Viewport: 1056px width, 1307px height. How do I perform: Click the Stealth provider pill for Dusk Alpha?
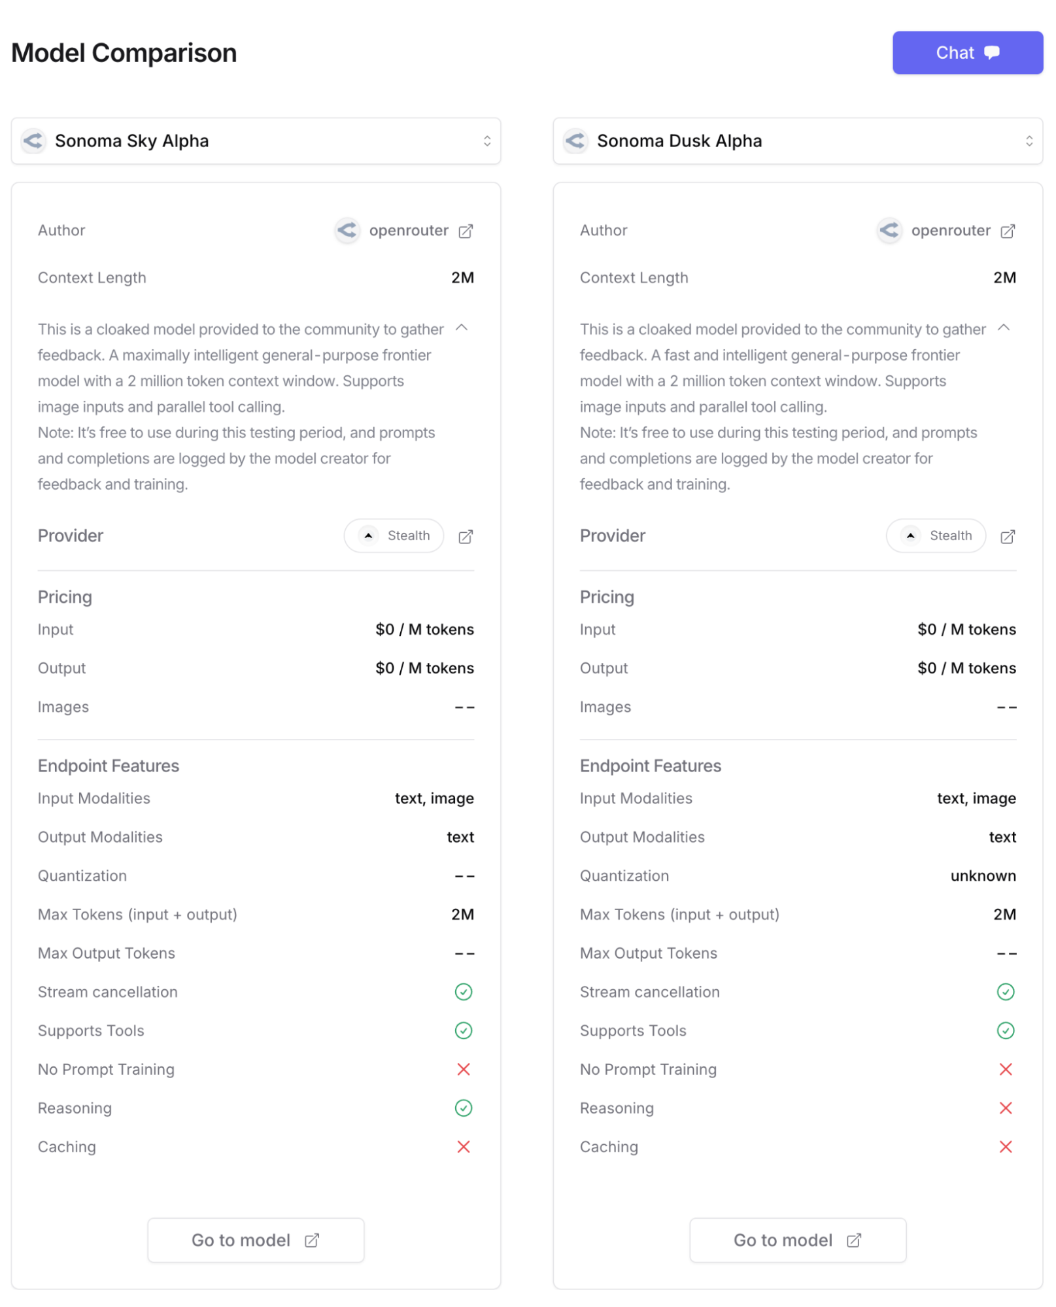point(936,536)
